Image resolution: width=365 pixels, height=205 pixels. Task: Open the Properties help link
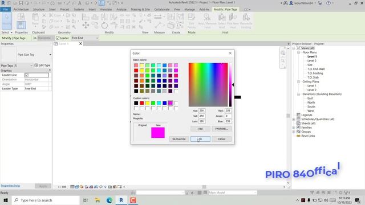[10, 186]
